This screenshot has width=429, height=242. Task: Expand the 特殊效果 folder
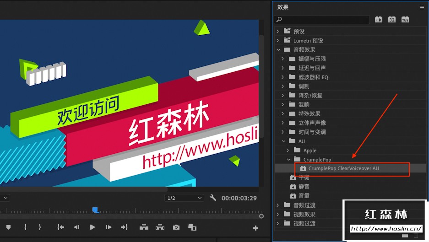point(282,114)
